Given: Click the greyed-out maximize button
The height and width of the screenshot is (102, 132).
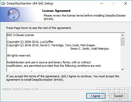Looking at the screenshot, I should click(113, 3).
